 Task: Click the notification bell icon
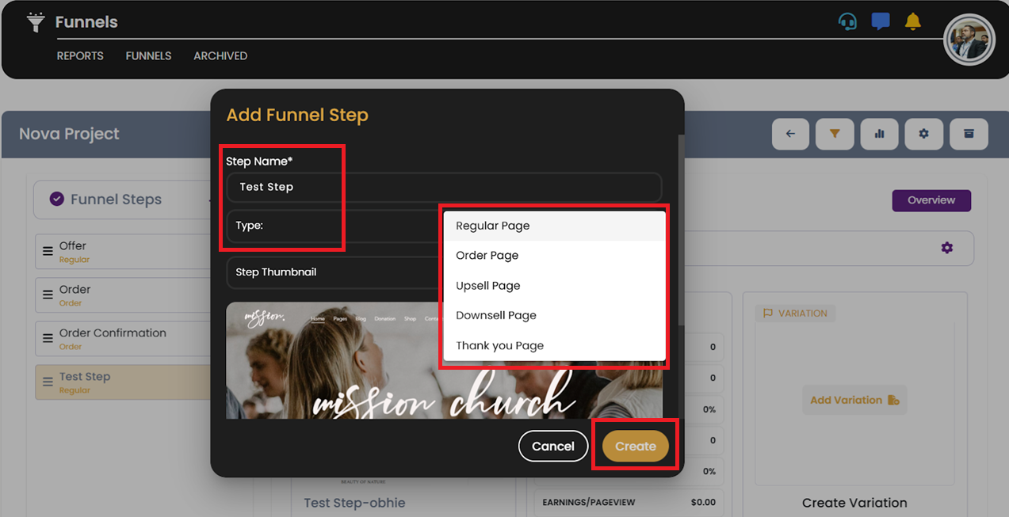coord(913,21)
